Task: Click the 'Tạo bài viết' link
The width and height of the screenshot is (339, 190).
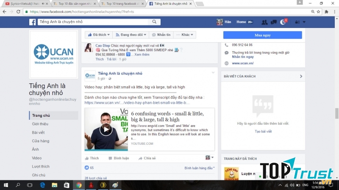Action: pos(263,132)
